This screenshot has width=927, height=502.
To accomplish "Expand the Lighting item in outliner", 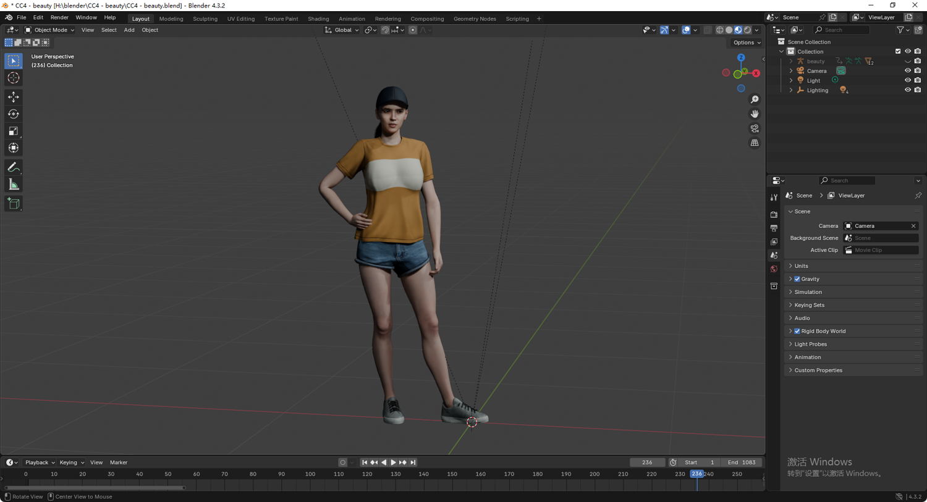I will (791, 90).
